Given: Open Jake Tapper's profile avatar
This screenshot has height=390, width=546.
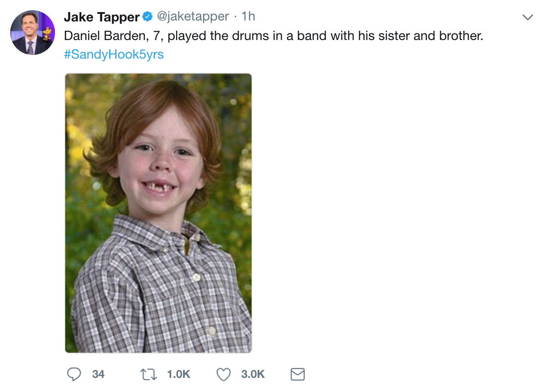Looking at the screenshot, I should click(x=33, y=33).
